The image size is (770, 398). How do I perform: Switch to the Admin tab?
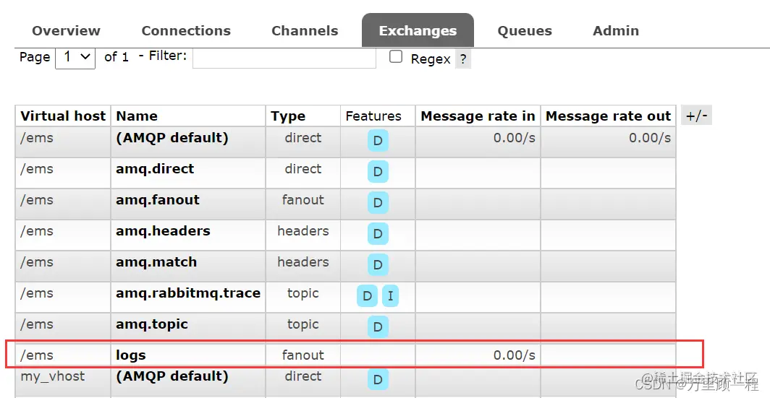coord(616,30)
